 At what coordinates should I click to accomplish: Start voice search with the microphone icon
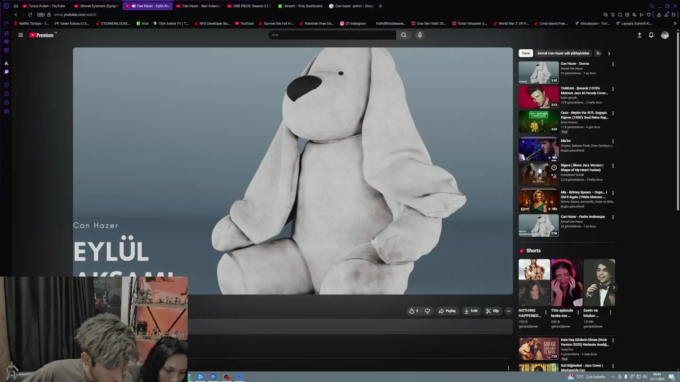tap(420, 35)
